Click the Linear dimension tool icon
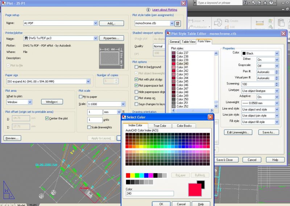The height and width of the screenshot is (206, 290). [191, 21]
